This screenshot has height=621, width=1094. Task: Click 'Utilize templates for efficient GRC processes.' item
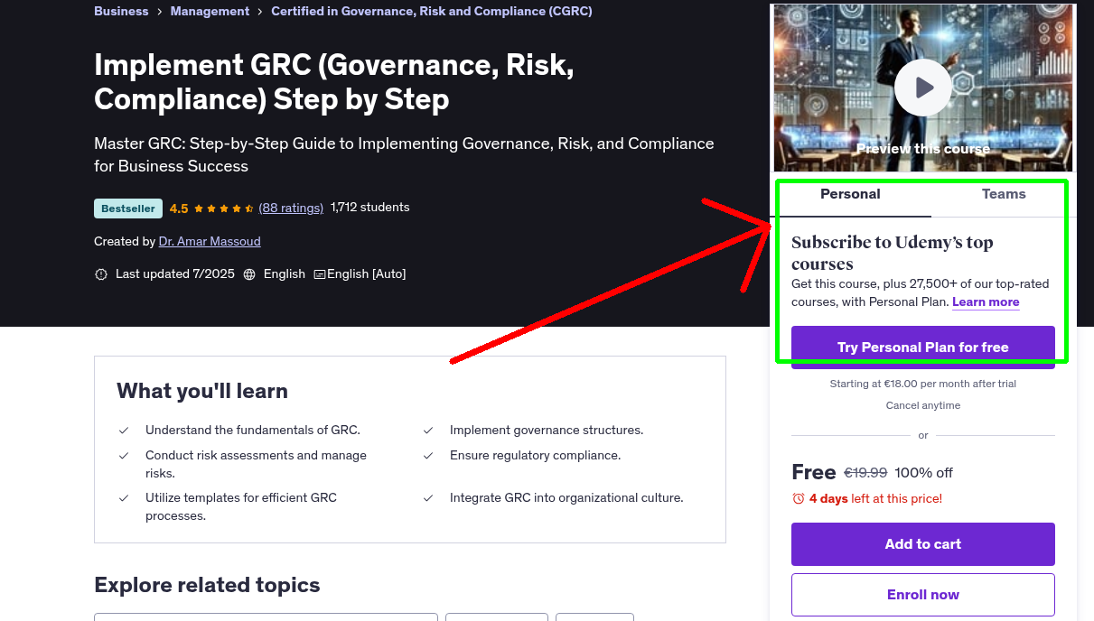[241, 506]
